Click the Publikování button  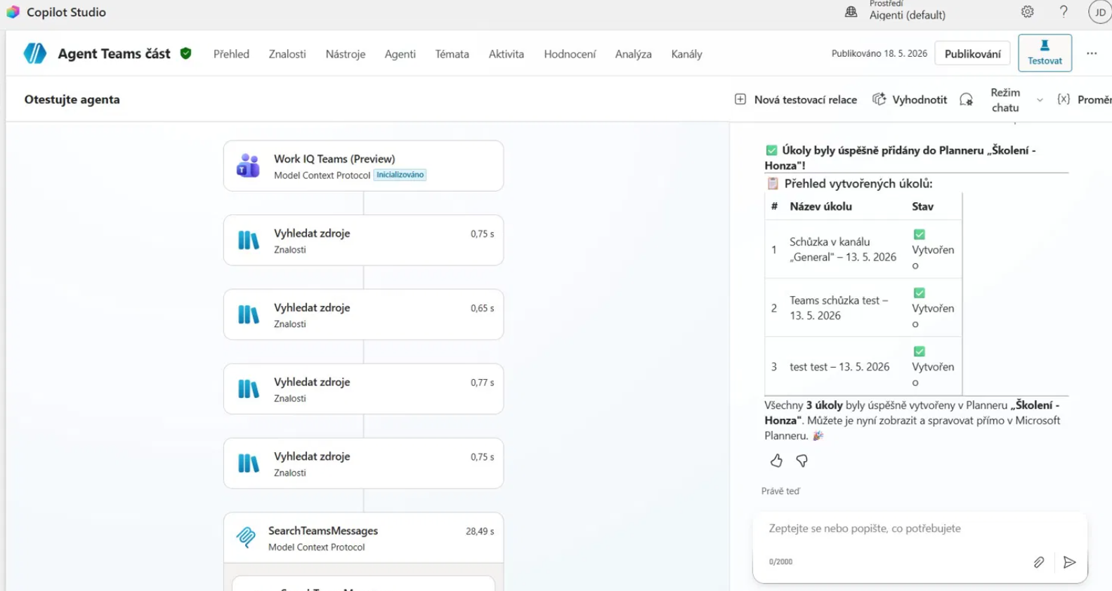coord(972,53)
